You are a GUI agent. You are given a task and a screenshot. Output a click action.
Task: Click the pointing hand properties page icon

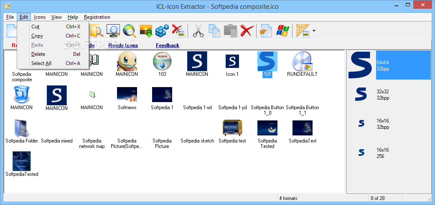(x=266, y=31)
